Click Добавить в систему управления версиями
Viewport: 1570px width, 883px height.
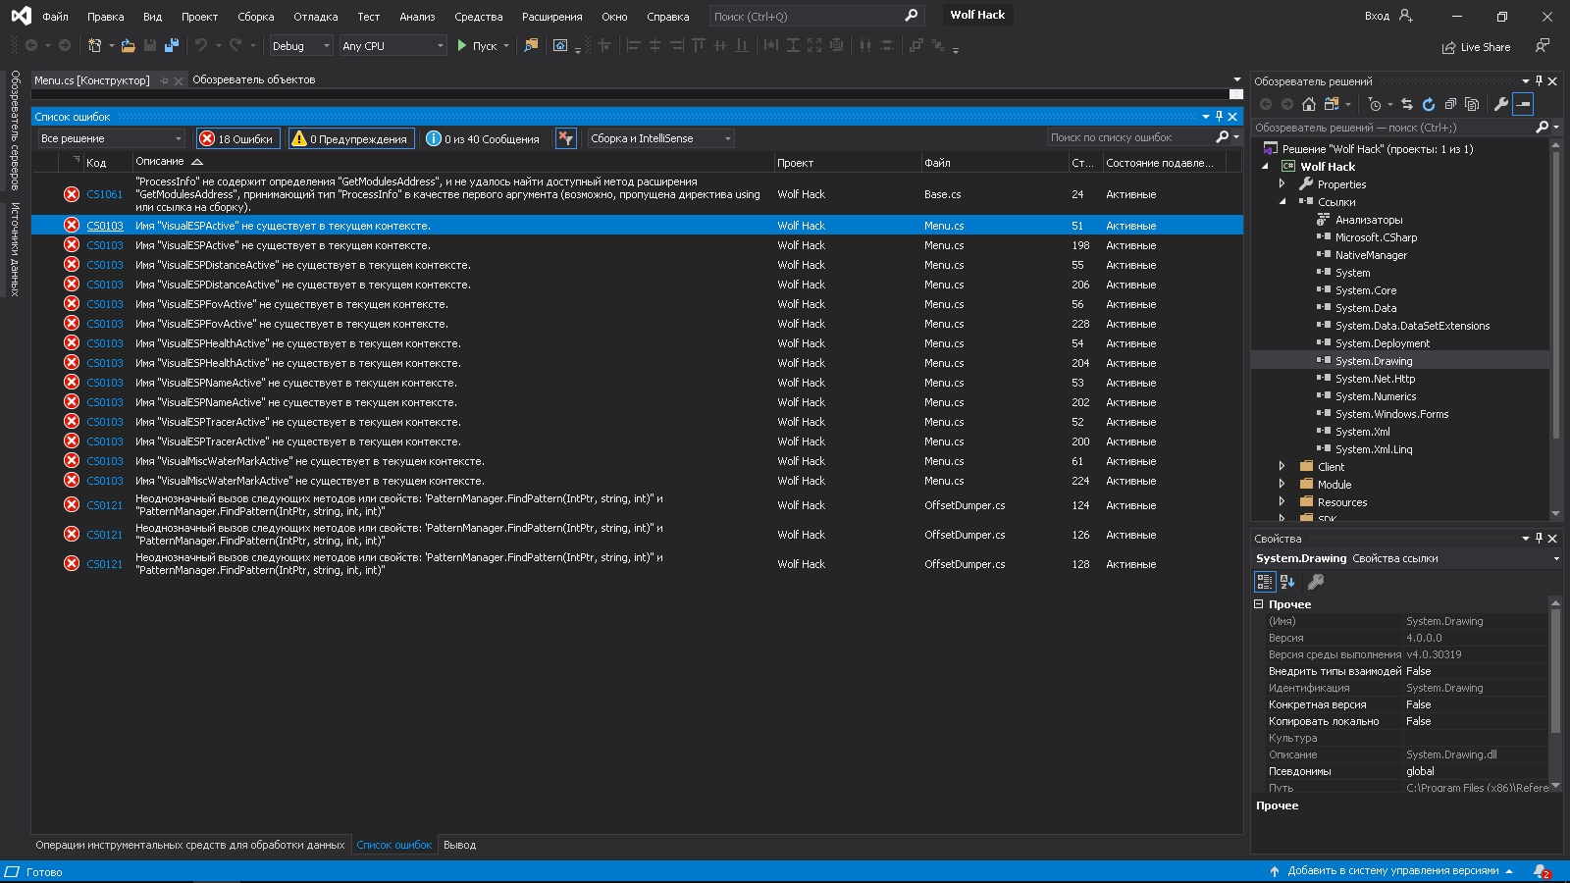[1393, 870]
